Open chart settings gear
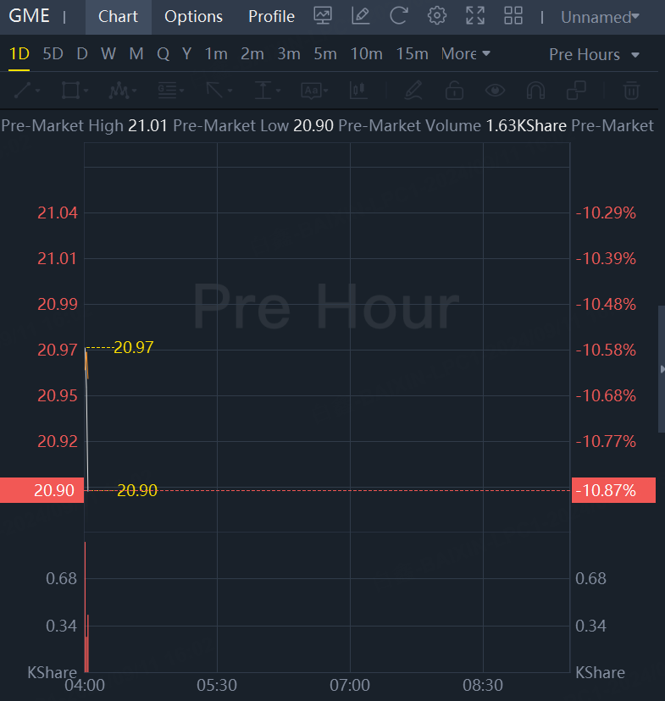665x701 pixels. (x=437, y=16)
